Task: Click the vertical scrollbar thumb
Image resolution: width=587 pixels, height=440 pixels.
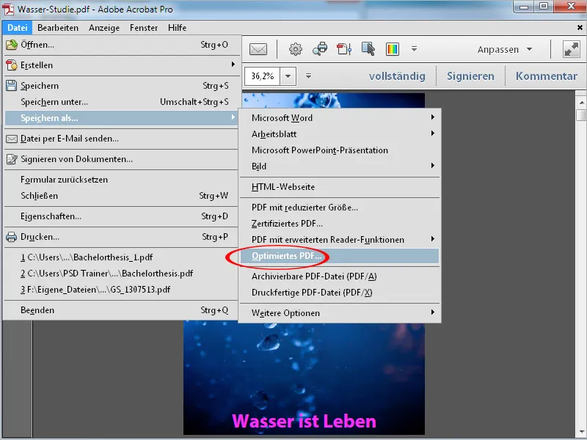Action: (x=581, y=115)
